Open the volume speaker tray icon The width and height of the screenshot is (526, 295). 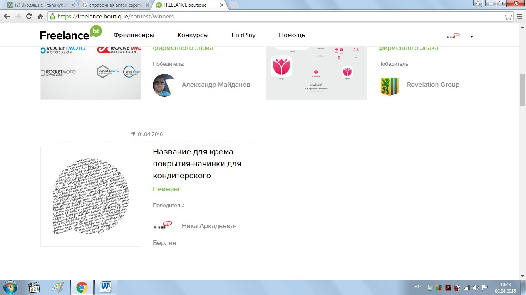[476, 287]
